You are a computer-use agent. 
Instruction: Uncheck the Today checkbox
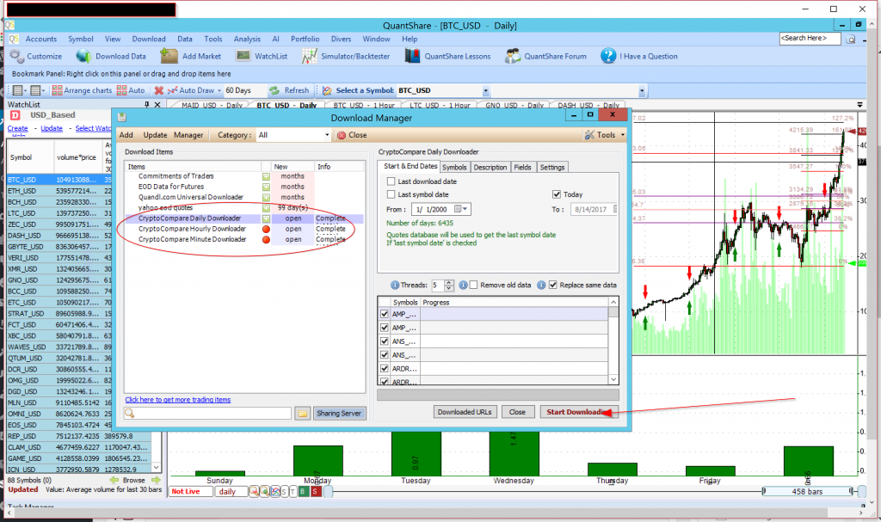click(x=557, y=194)
